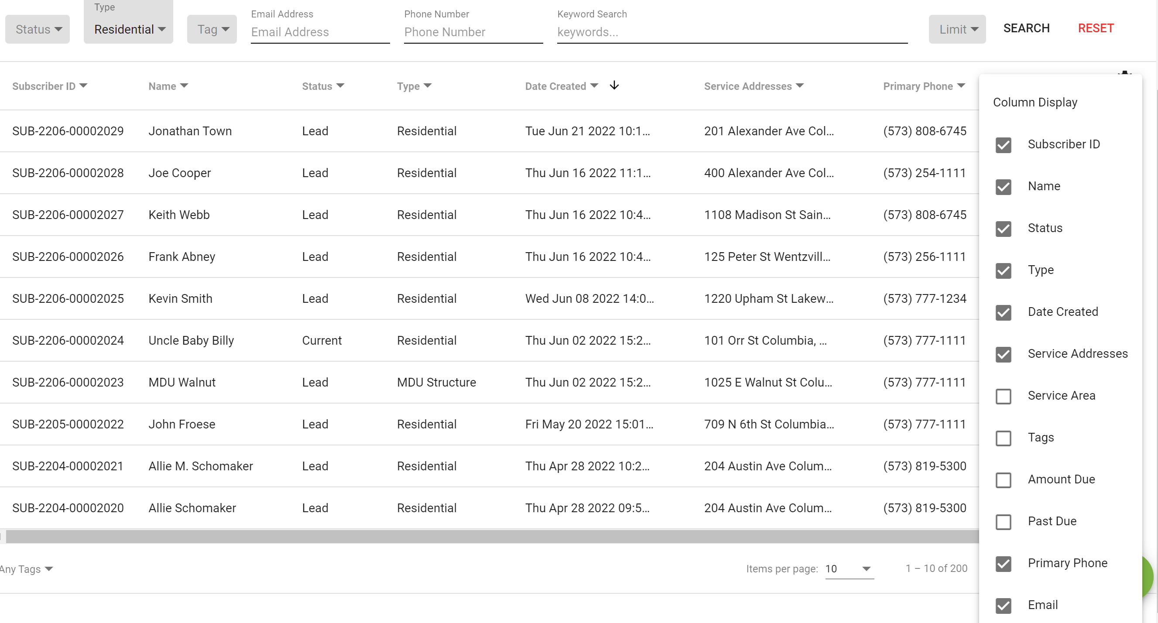The height and width of the screenshot is (623, 1158).
Task: Click the Current status cell
Action: [x=322, y=340]
